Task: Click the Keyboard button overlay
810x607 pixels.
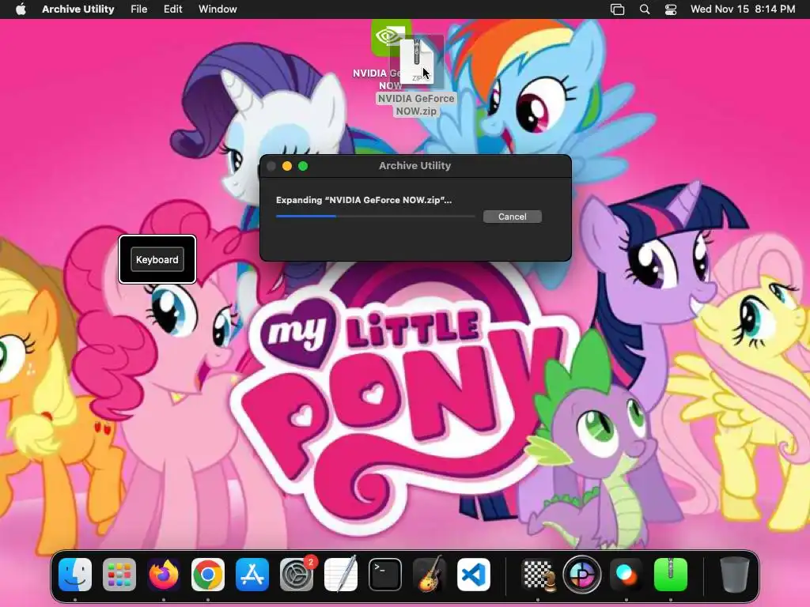Action: coord(157,259)
